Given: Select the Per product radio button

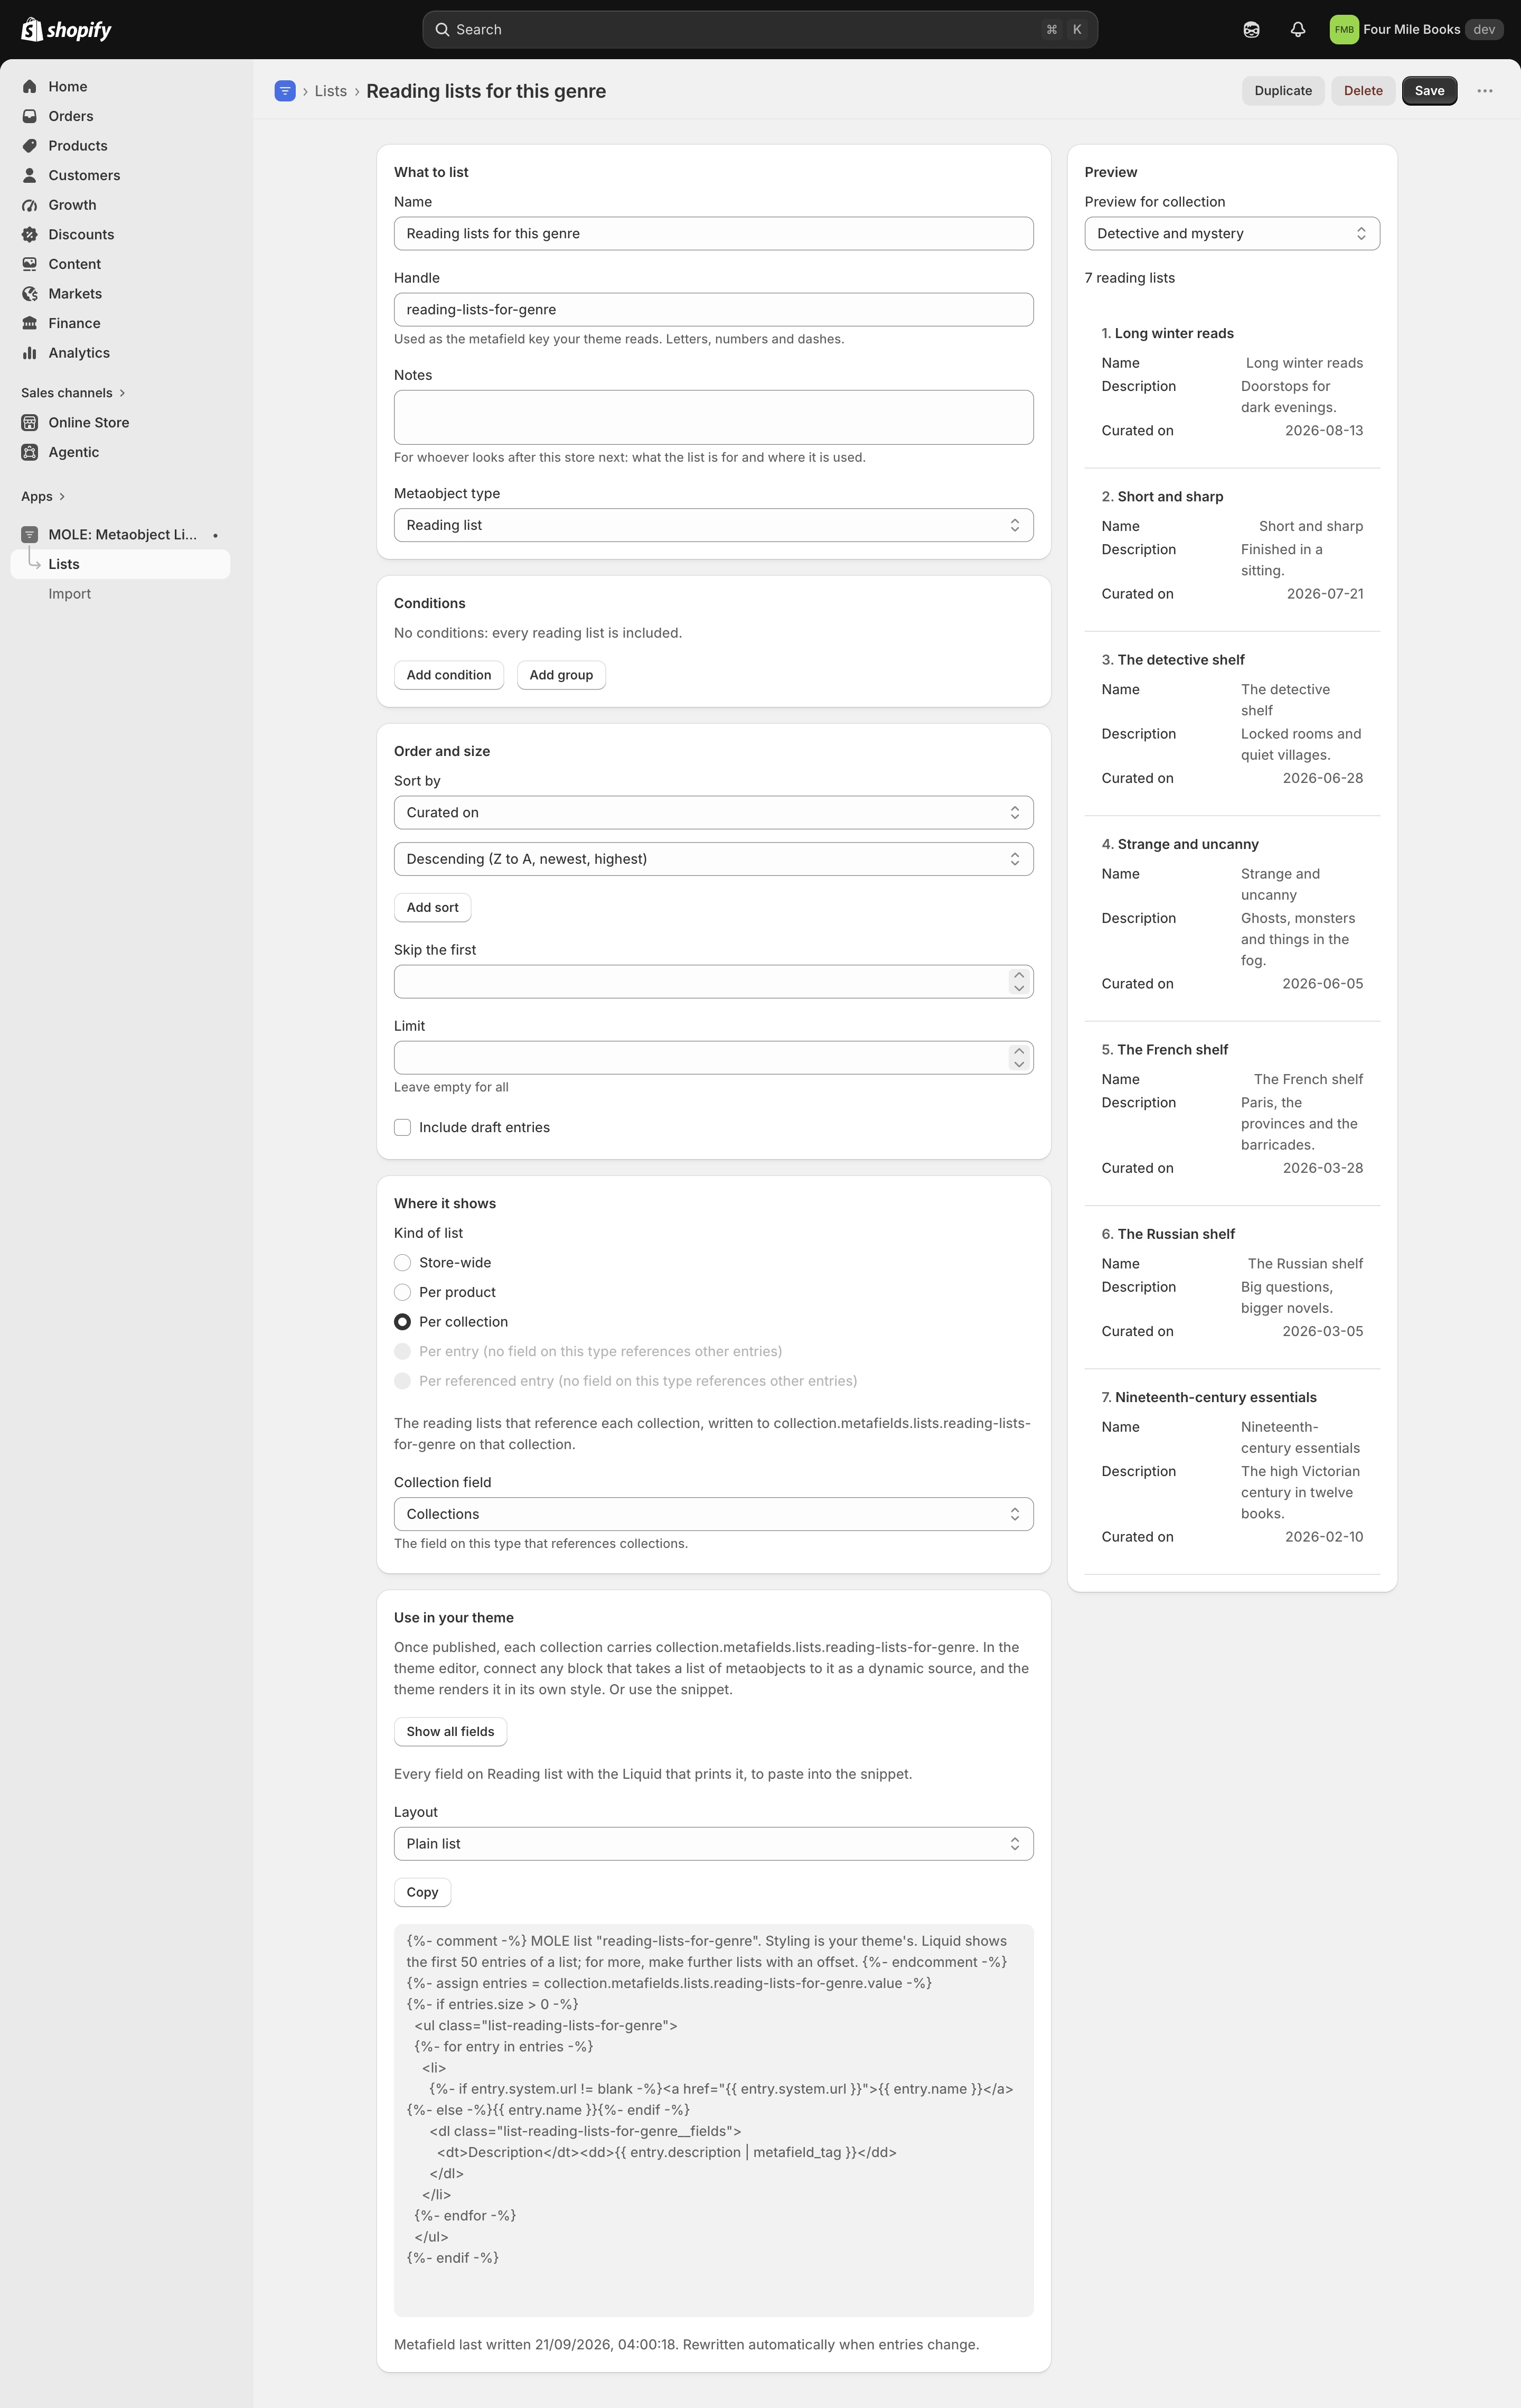Looking at the screenshot, I should coord(403,1292).
